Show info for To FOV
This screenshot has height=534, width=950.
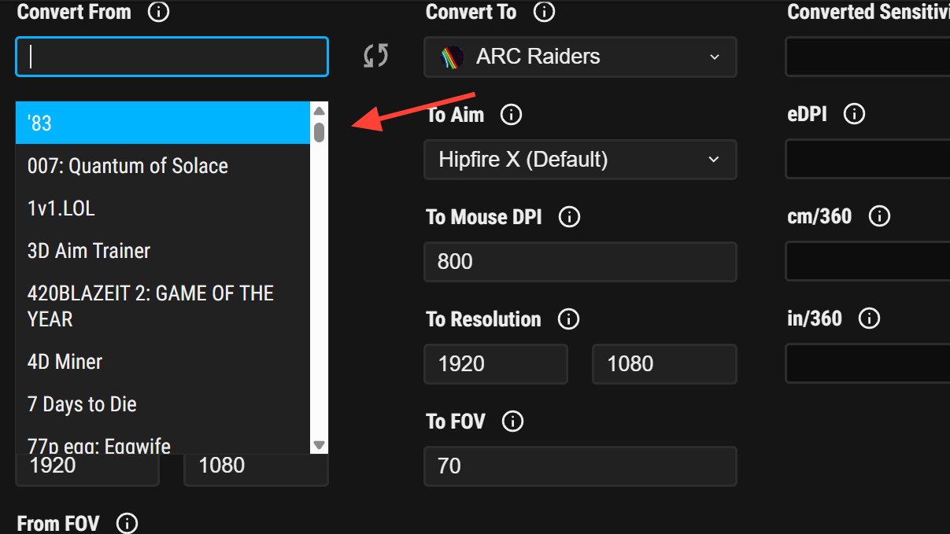512,422
